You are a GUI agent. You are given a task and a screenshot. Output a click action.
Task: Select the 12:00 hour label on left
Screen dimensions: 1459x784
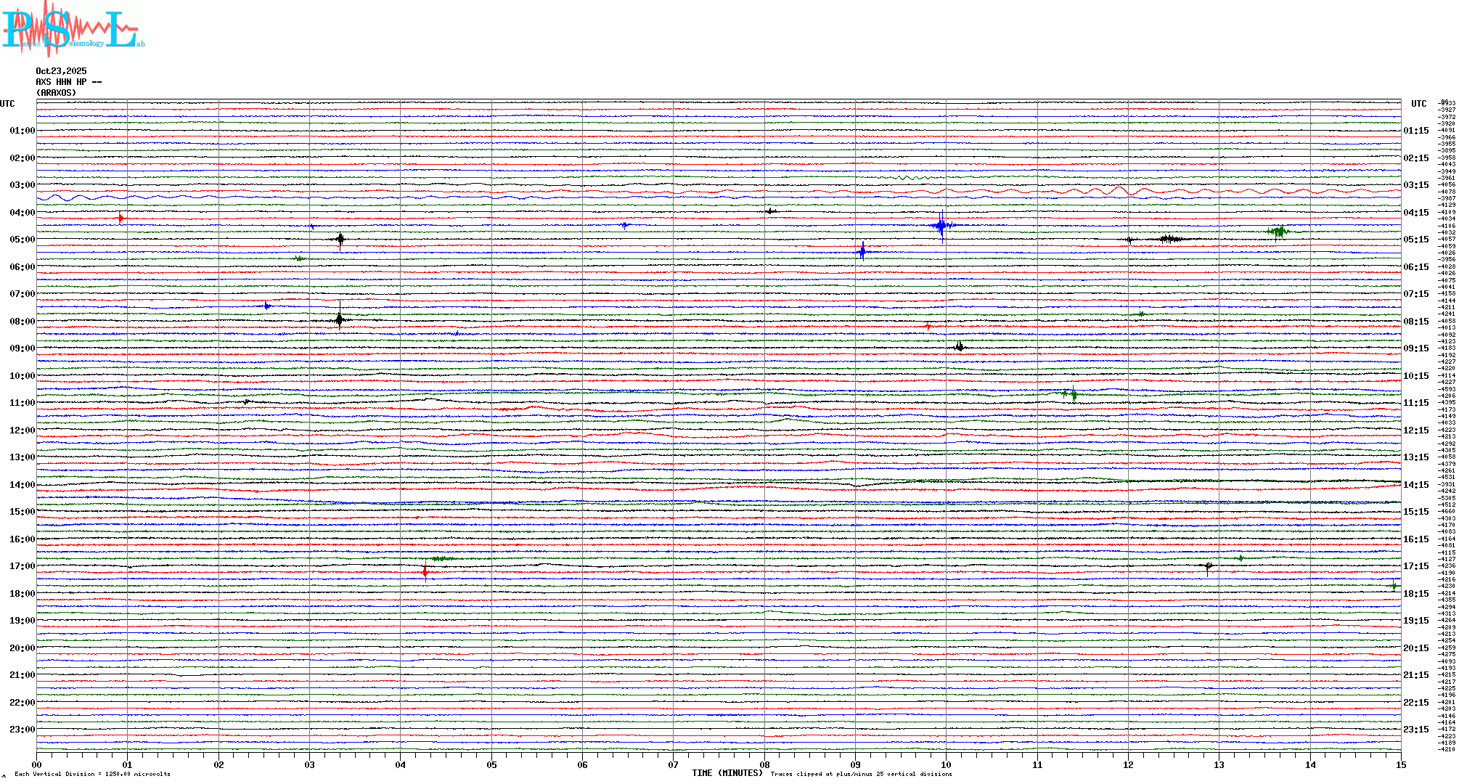coord(22,430)
